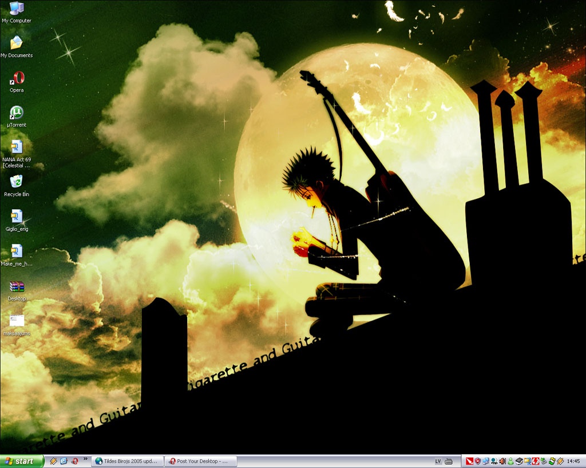586x468 pixels.
Task: Open the Windows Start menu
Action: point(22,461)
